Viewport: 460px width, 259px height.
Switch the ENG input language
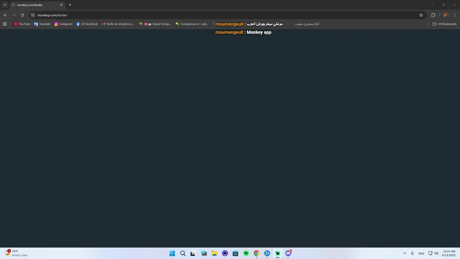pyautogui.click(x=421, y=253)
